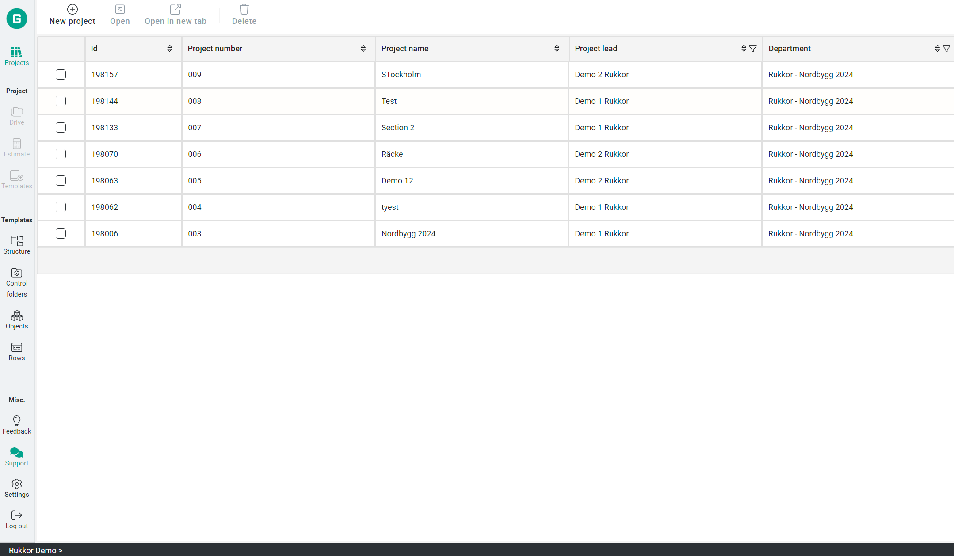Select checkbox for project 198062
This screenshot has height=556, width=954.
[61, 207]
